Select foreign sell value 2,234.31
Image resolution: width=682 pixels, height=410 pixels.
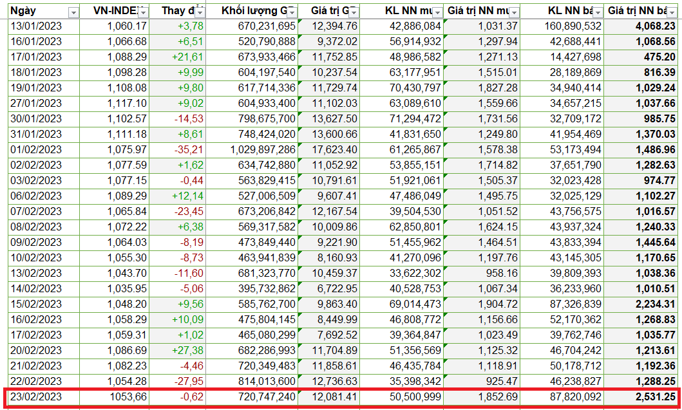pos(641,304)
